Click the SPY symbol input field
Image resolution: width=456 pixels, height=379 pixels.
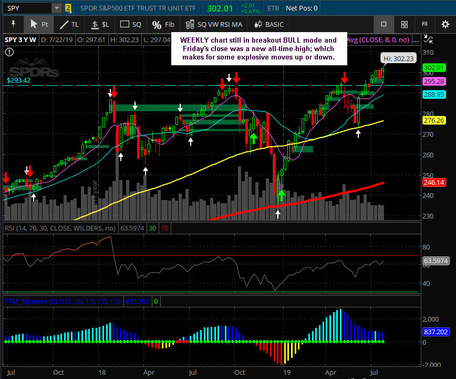pyautogui.click(x=27, y=8)
